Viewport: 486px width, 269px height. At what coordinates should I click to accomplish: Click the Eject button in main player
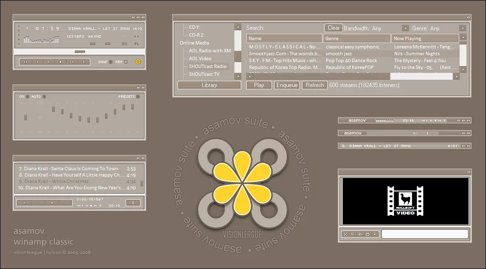pos(84,62)
